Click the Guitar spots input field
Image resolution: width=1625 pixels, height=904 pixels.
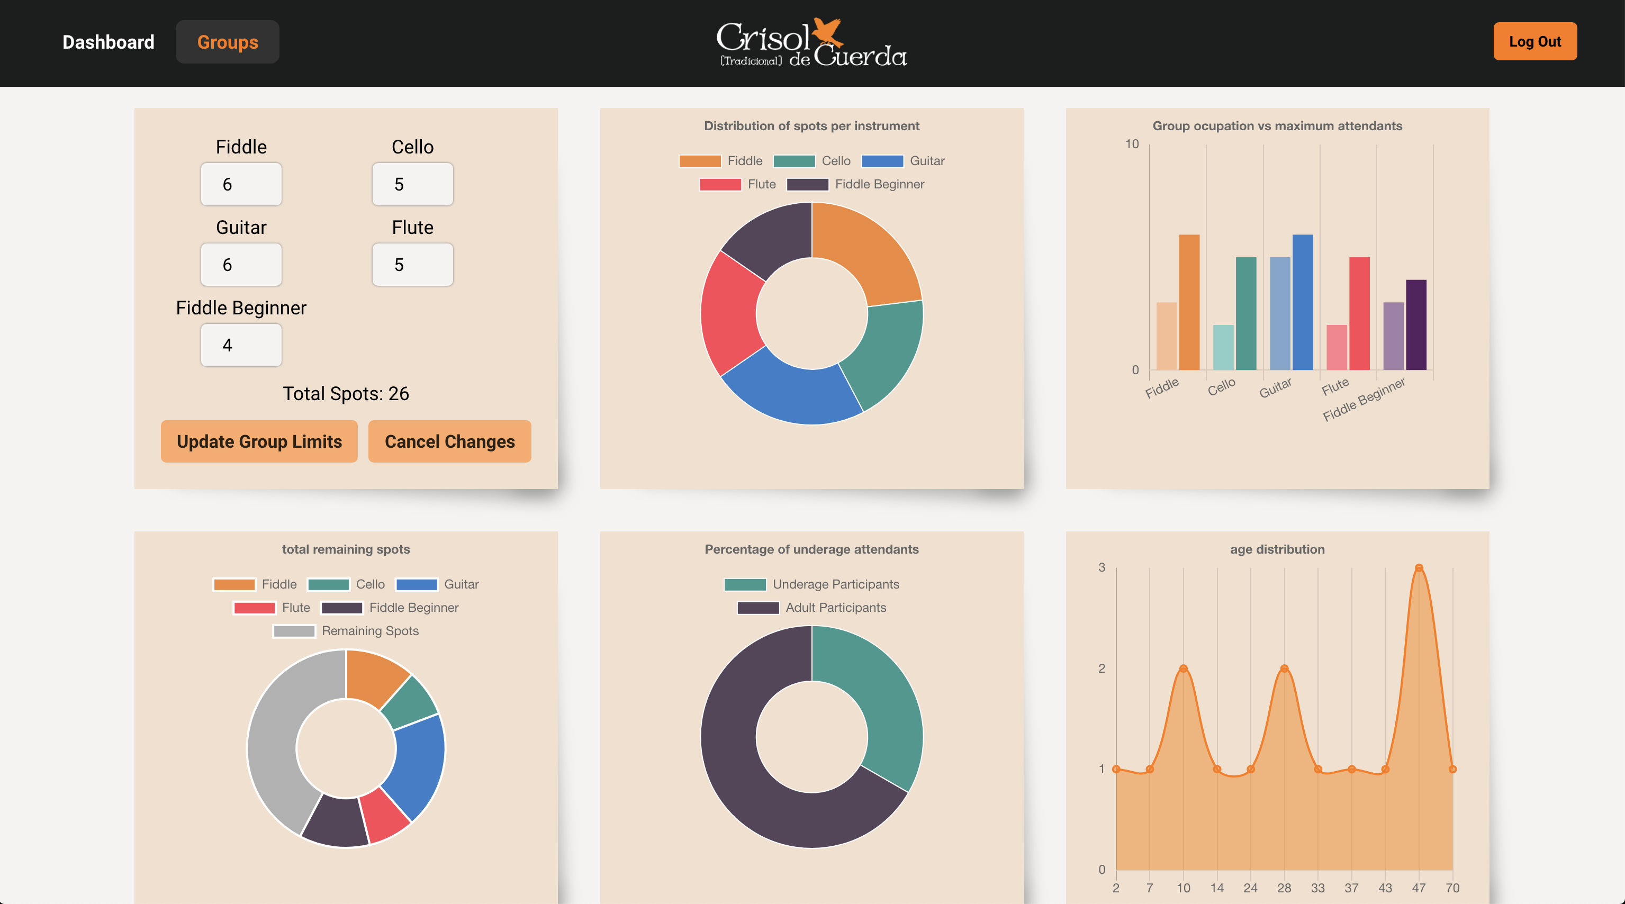tap(241, 264)
